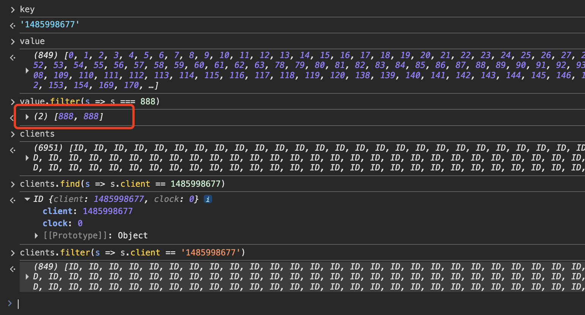Screen dimensions: 585x315
Task: Collapse the ID {client, clock} object
Action: (27, 199)
